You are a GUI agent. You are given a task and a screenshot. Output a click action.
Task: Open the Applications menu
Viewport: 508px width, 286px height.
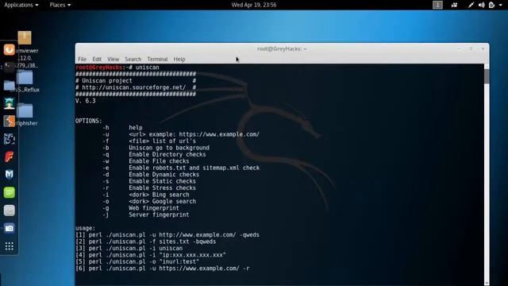(21, 5)
